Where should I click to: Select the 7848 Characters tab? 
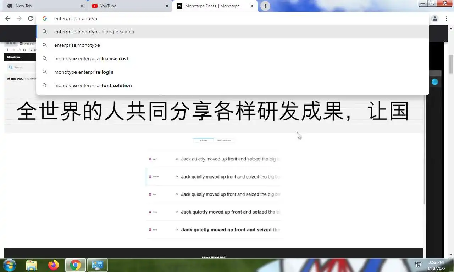click(x=224, y=140)
